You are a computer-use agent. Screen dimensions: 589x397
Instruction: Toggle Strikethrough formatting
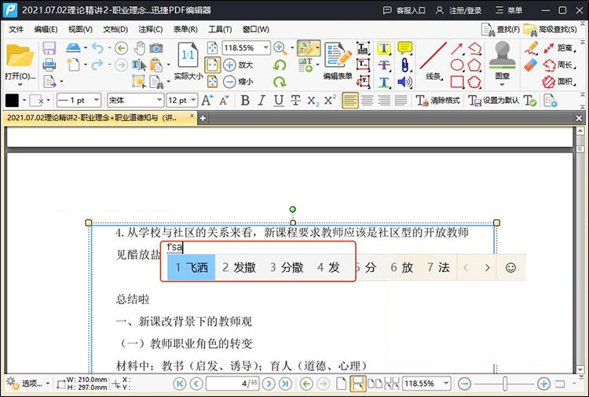295,101
